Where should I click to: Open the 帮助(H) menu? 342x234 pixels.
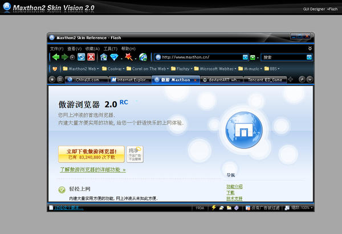click(128, 48)
